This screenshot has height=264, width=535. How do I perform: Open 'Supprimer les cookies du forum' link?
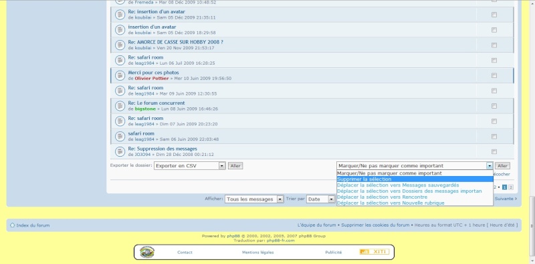375,225
